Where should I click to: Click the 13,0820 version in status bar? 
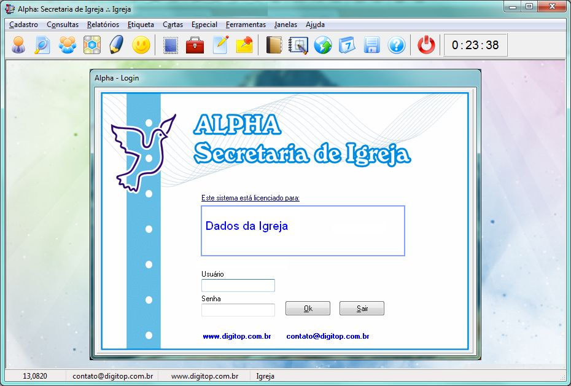(35, 376)
